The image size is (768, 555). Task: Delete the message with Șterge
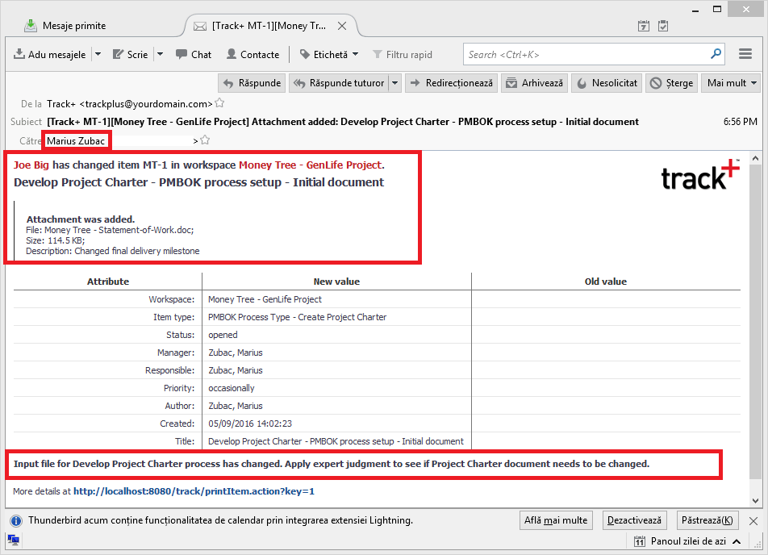pyautogui.click(x=671, y=83)
